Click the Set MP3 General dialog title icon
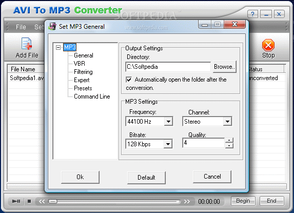Screen dimensions: 294x213 click(x=52, y=27)
